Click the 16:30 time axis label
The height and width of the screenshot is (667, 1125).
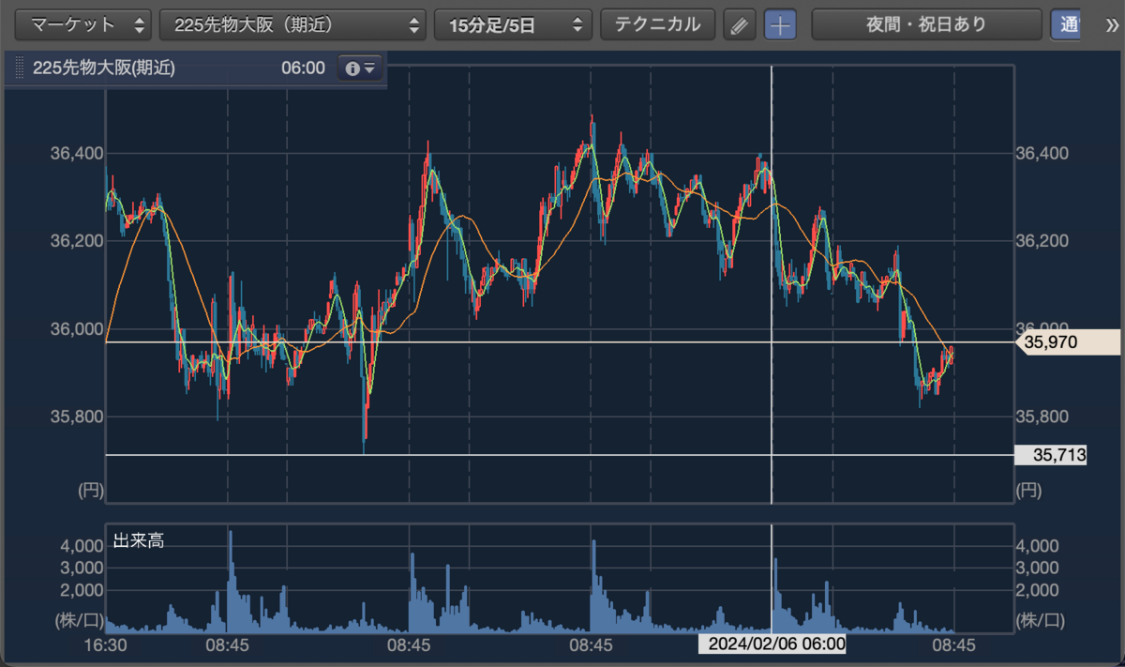(105, 645)
